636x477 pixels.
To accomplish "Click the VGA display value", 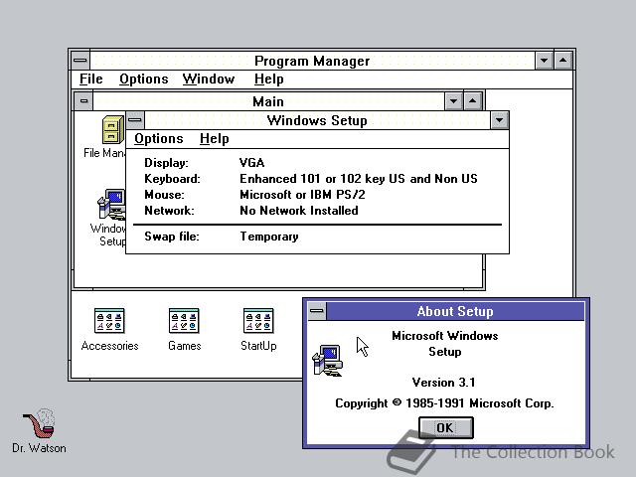I will (x=251, y=163).
